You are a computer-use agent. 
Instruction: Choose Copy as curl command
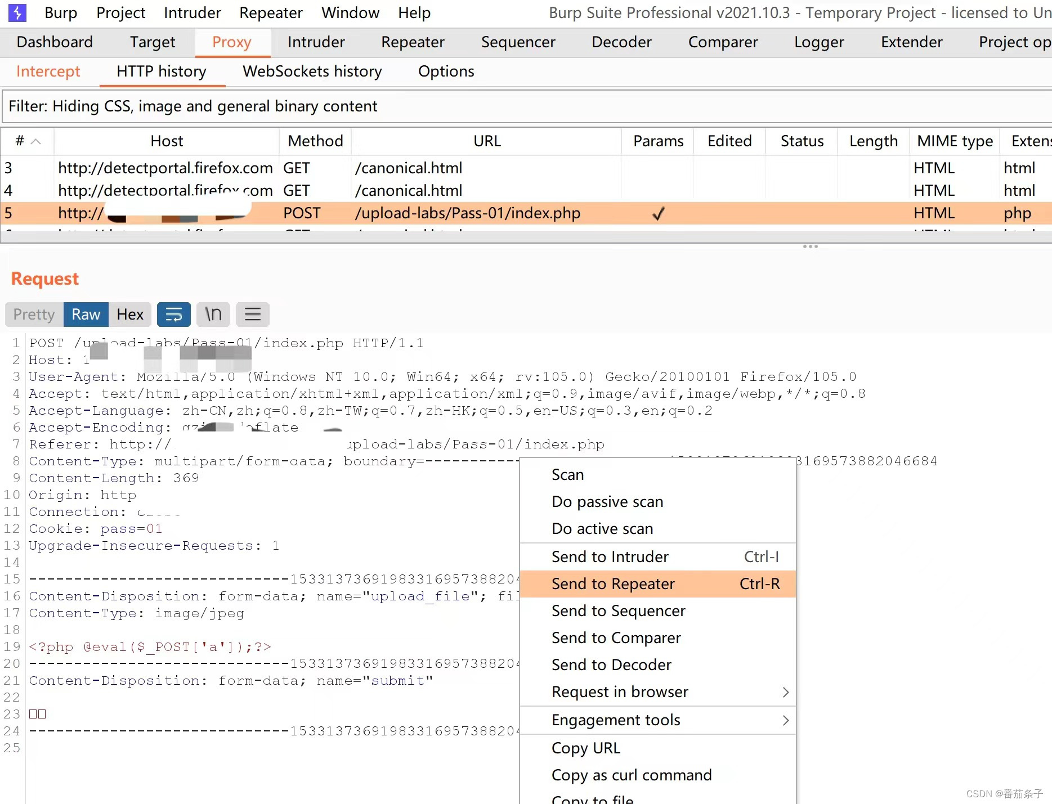(x=658, y=775)
